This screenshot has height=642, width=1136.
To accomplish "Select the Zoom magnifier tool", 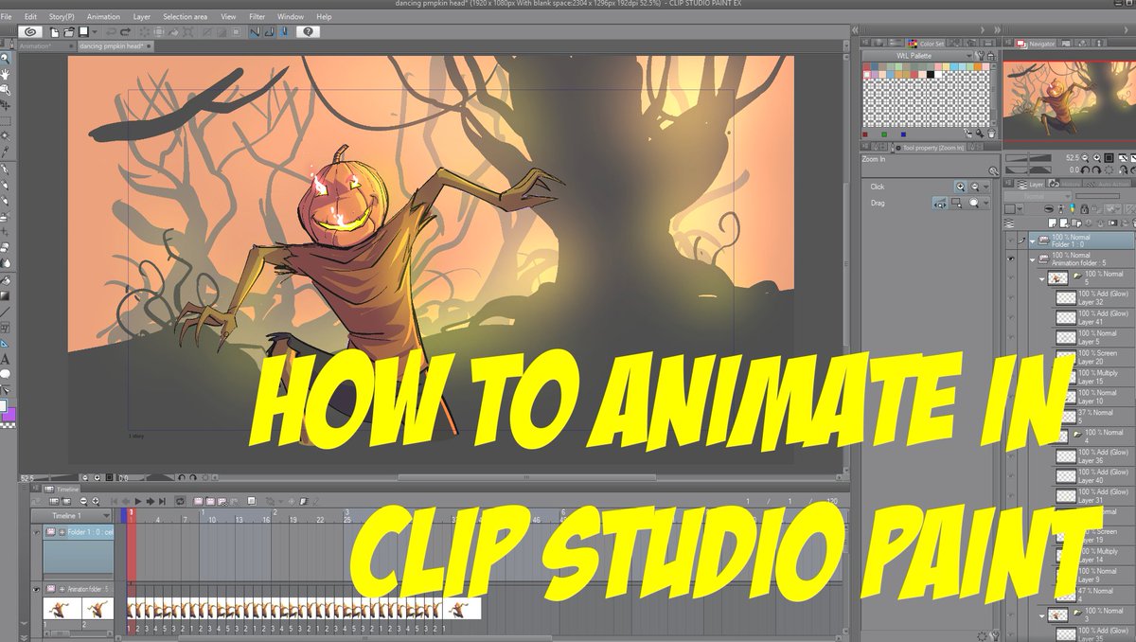I will pyautogui.click(x=6, y=59).
